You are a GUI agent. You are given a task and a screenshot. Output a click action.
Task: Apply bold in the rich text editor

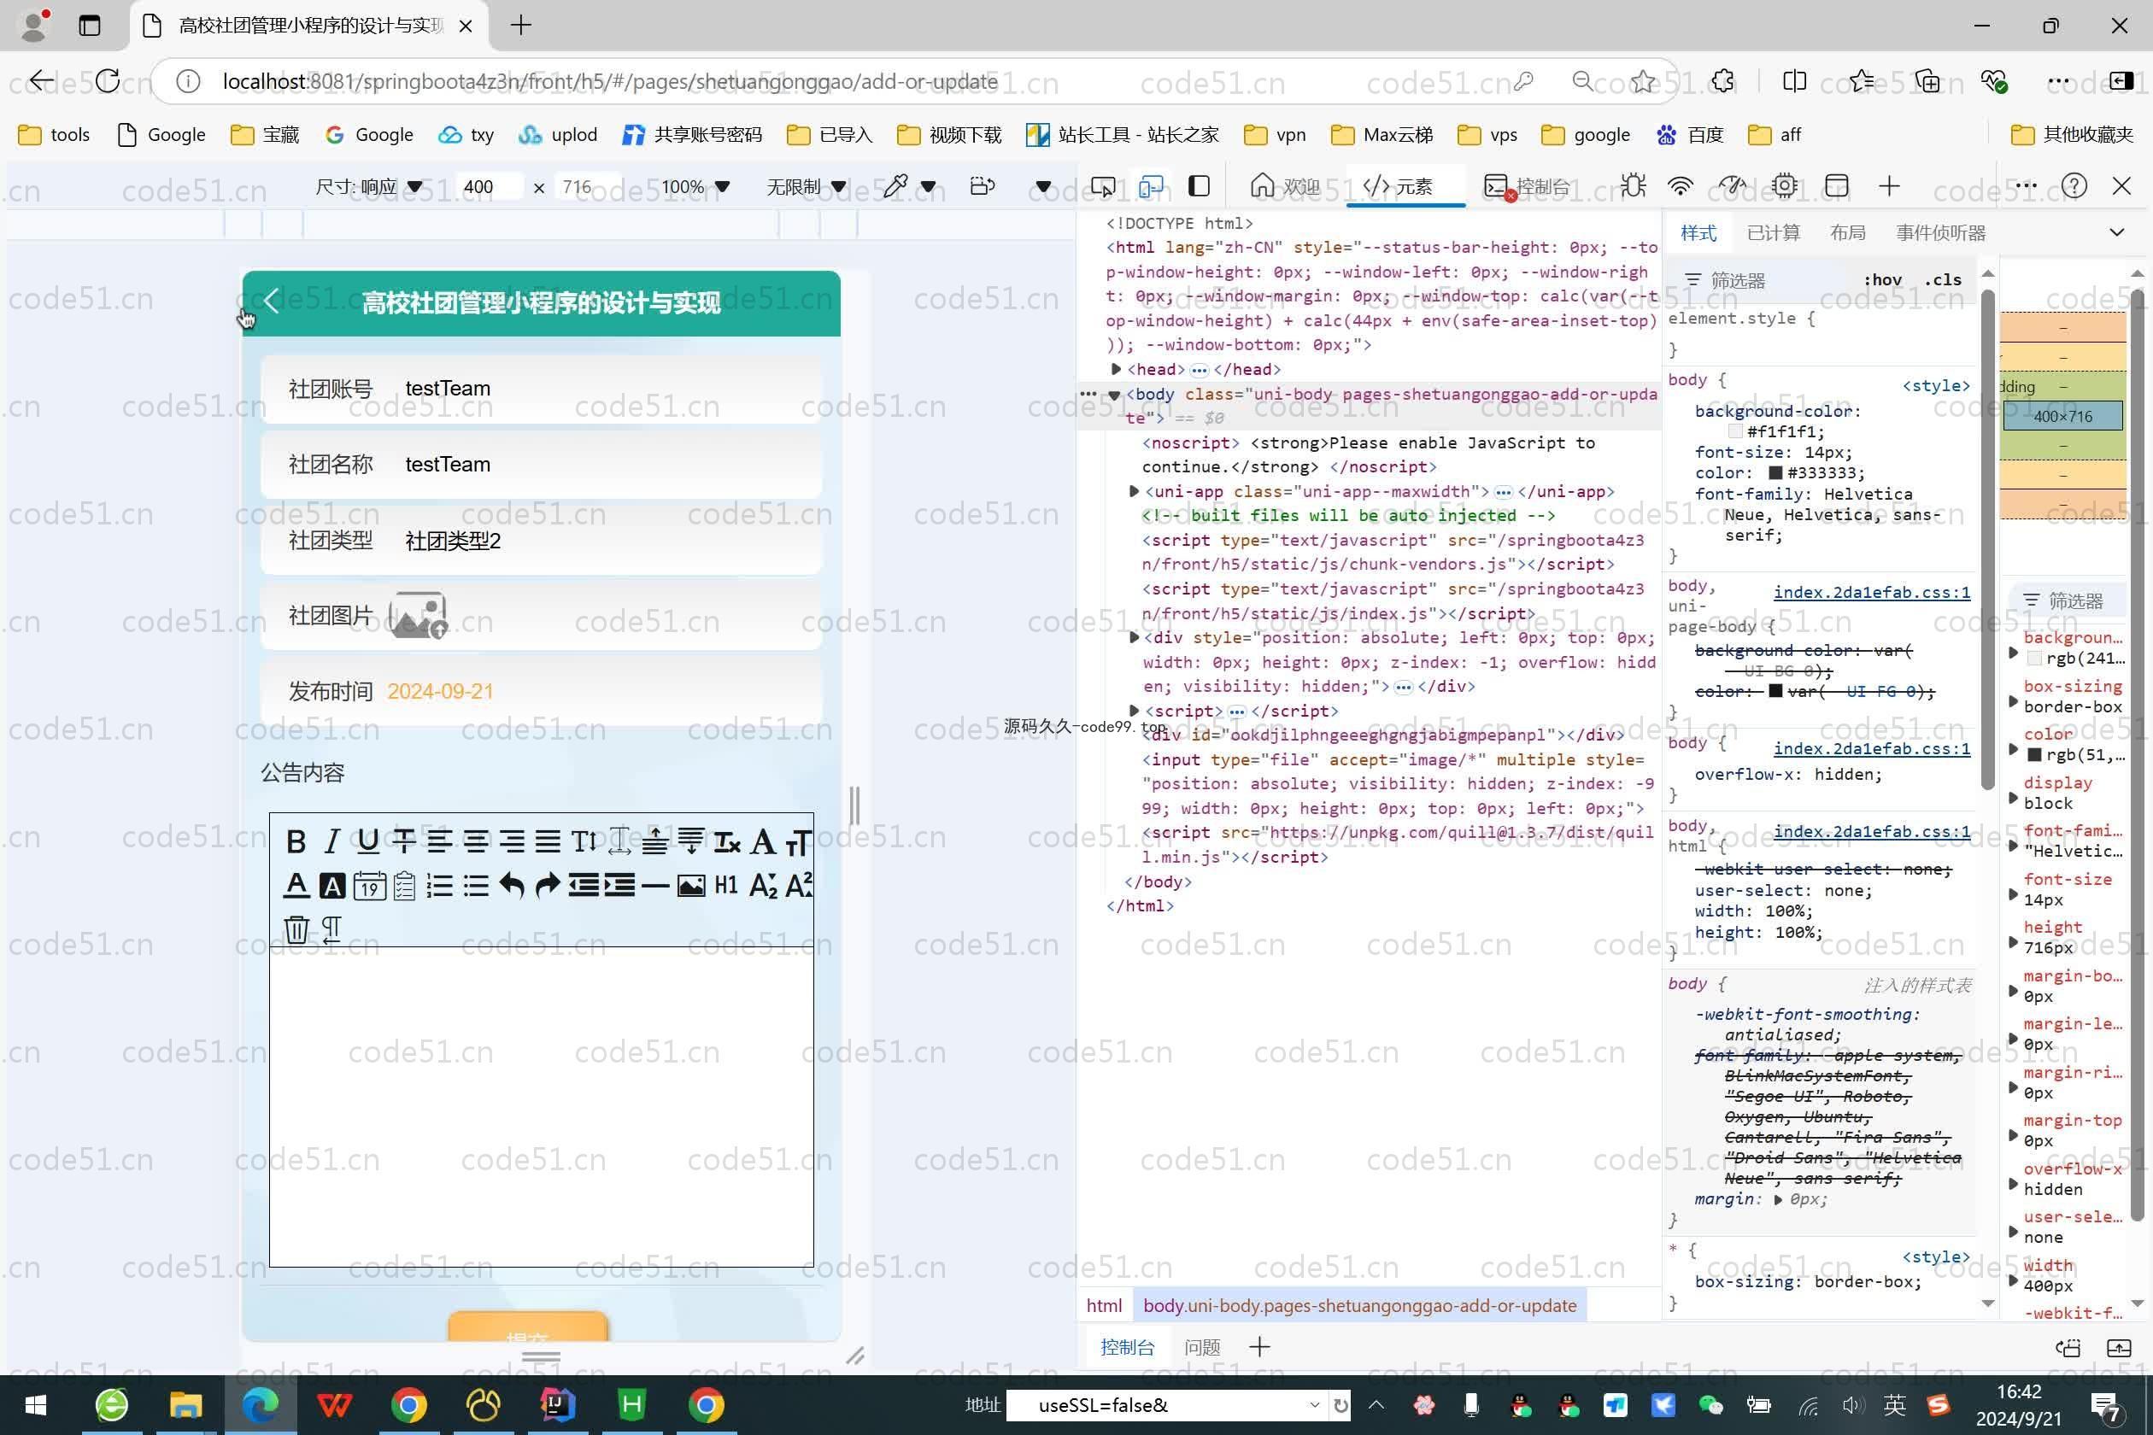[296, 841]
